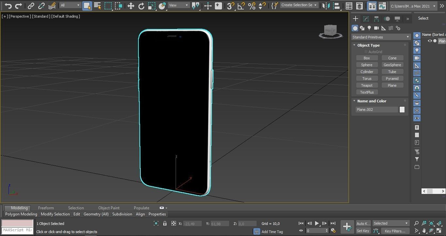
Task: Open the selection filter All dropdown
Action: pos(70,5)
